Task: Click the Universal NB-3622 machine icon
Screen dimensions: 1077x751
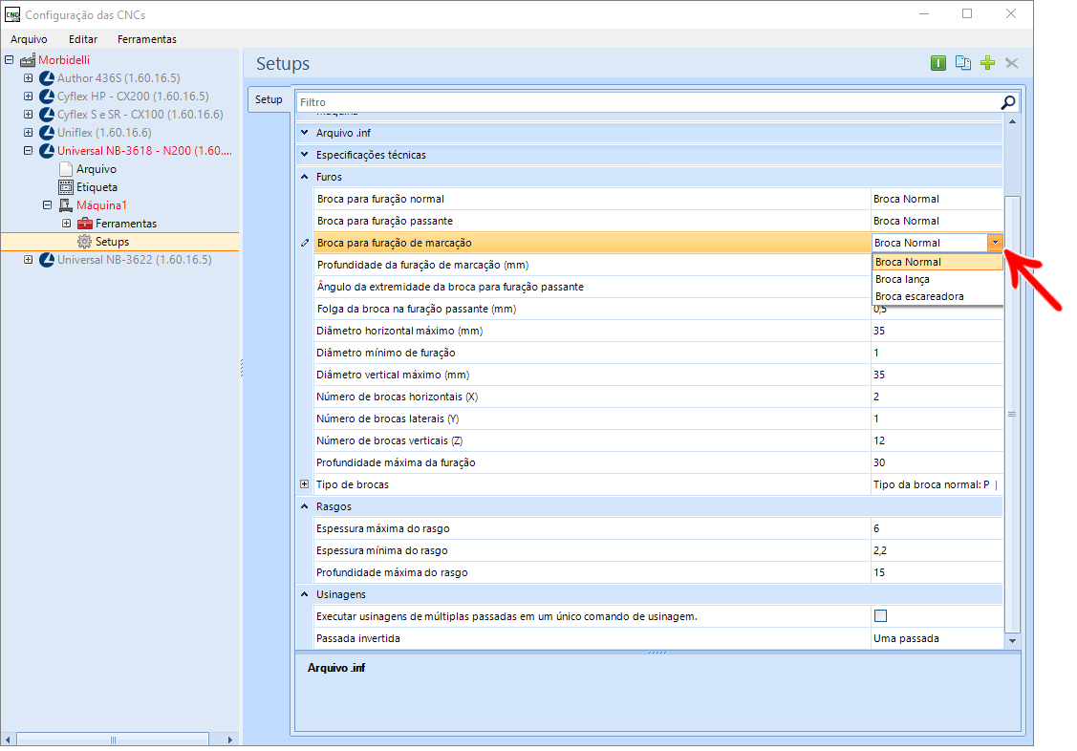Action: point(47,260)
